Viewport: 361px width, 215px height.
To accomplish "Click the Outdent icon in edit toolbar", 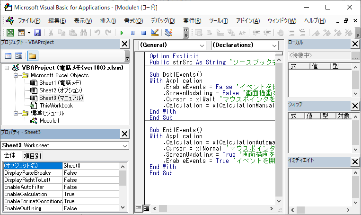I will (x=267, y=33).
